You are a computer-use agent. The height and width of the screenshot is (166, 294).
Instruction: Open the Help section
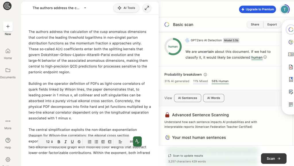tap(8, 144)
